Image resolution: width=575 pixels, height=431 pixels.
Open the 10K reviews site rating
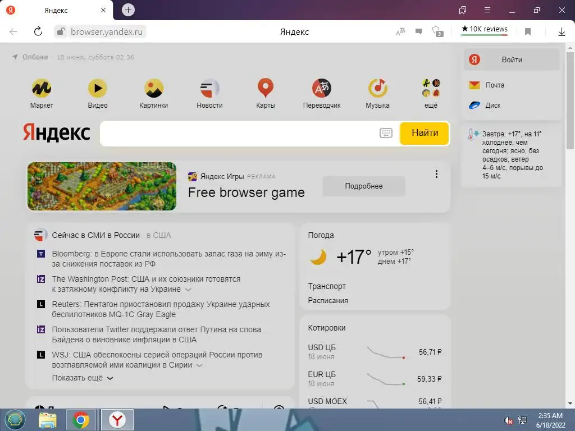485,29
